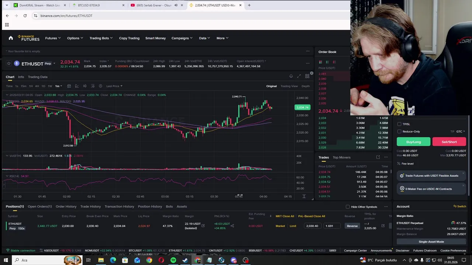Click favorites bar more options dots
Screen dimensions: 472x265
coord(308,51)
